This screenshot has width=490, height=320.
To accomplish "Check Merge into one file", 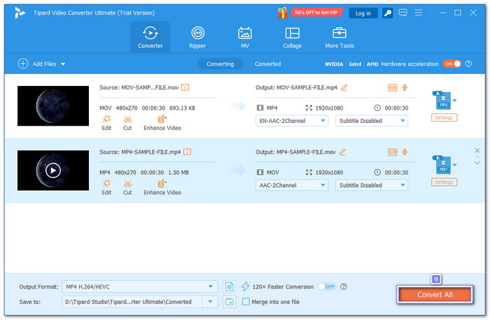I will coord(246,302).
